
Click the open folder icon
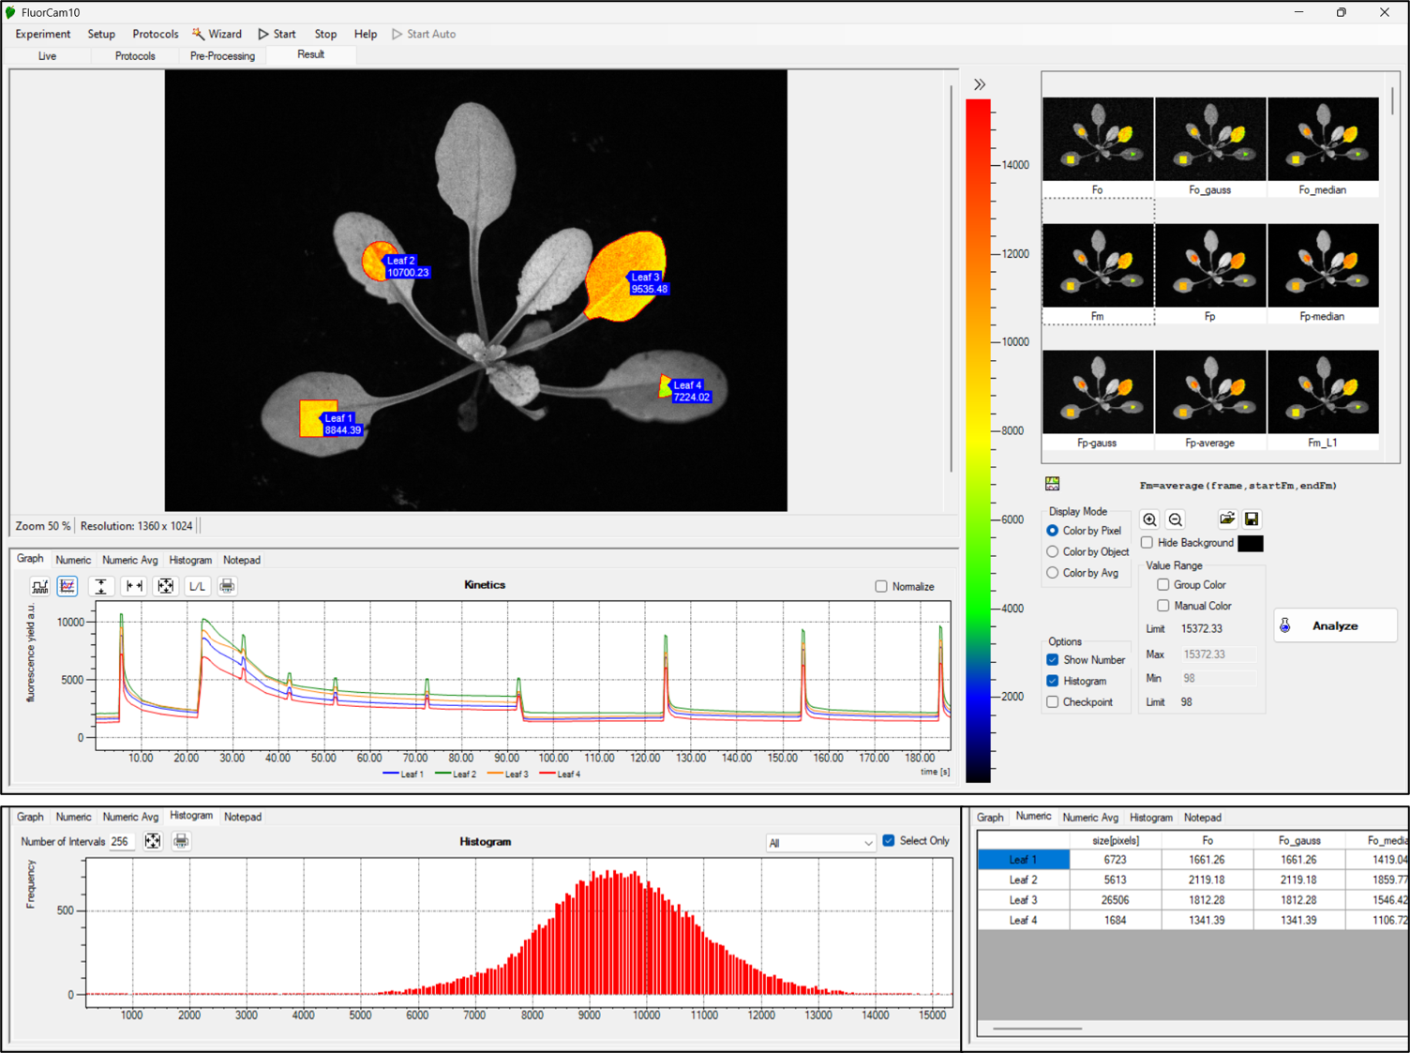[x=1226, y=519]
